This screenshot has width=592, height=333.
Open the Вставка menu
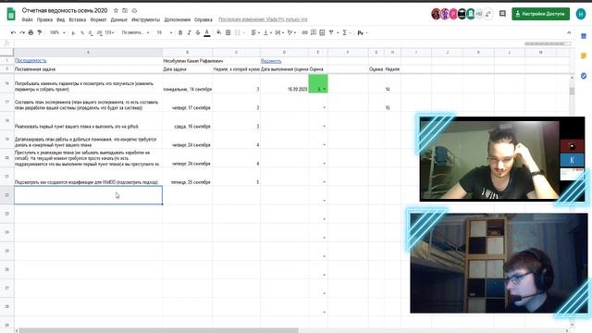click(78, 19)
